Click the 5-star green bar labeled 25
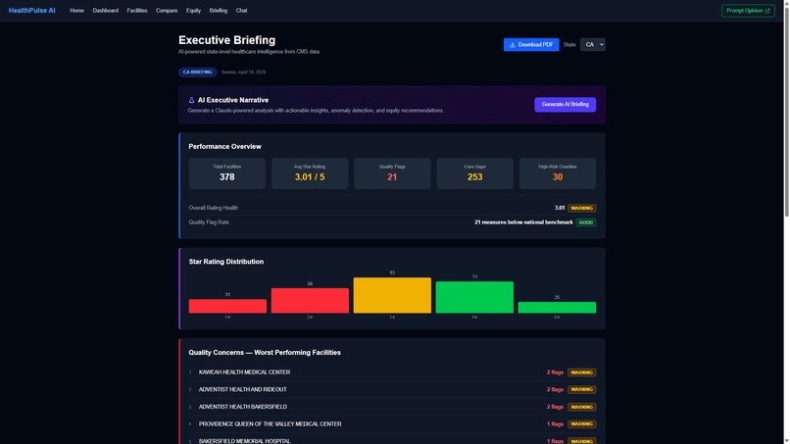Viewport: 790px width, 444px height. [557, 308]
